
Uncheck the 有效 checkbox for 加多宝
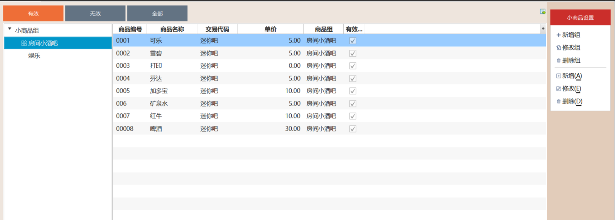[353, 91]
